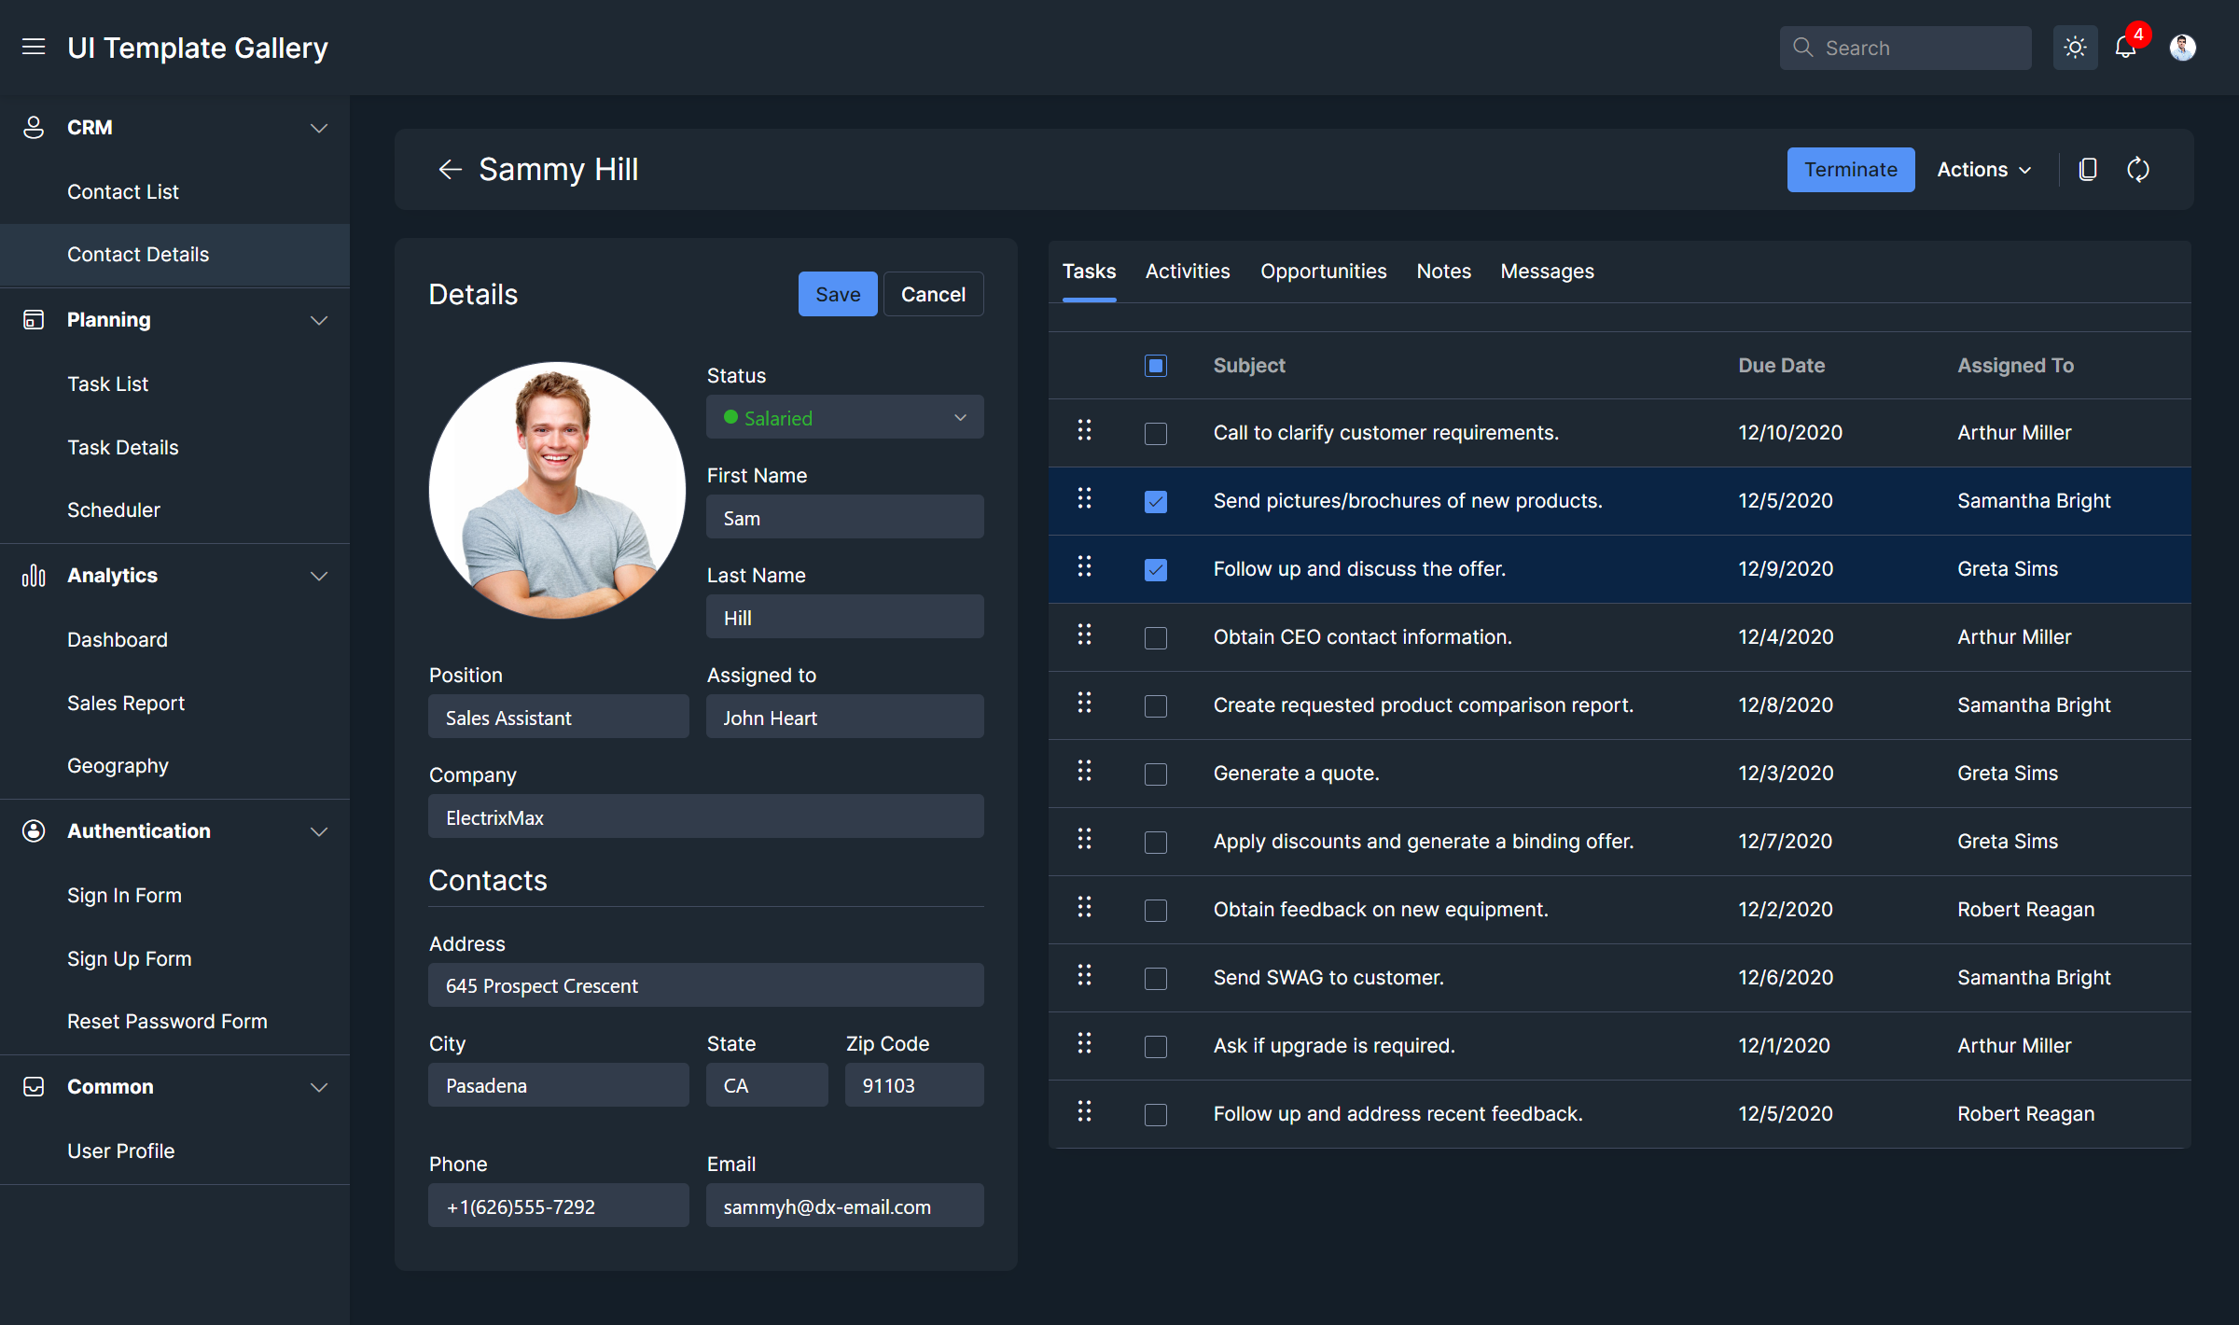This screenshot has height=1325, width=2239.
Task: Check the task Obtain CEO contact information
Action: tap(1155, 637)
